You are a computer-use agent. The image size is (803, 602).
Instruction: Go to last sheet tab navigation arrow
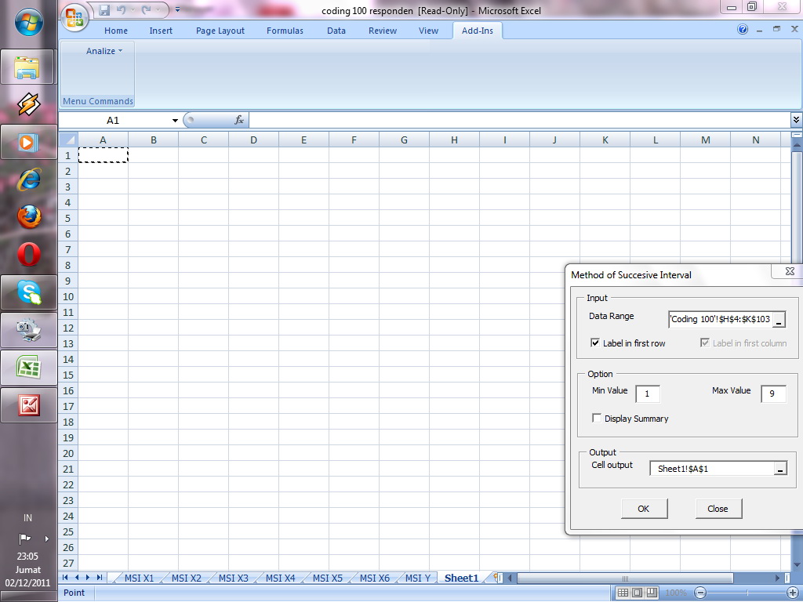point(100,578)
